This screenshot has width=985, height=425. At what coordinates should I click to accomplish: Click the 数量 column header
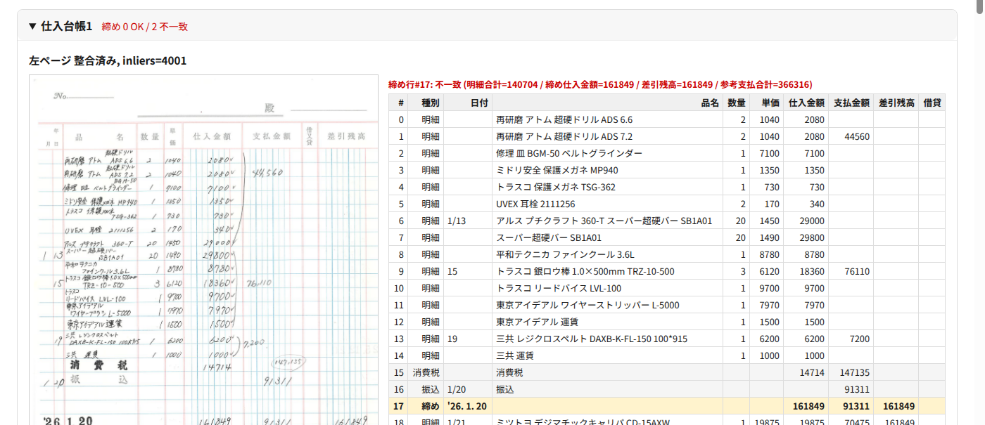[x=737, y=103]
